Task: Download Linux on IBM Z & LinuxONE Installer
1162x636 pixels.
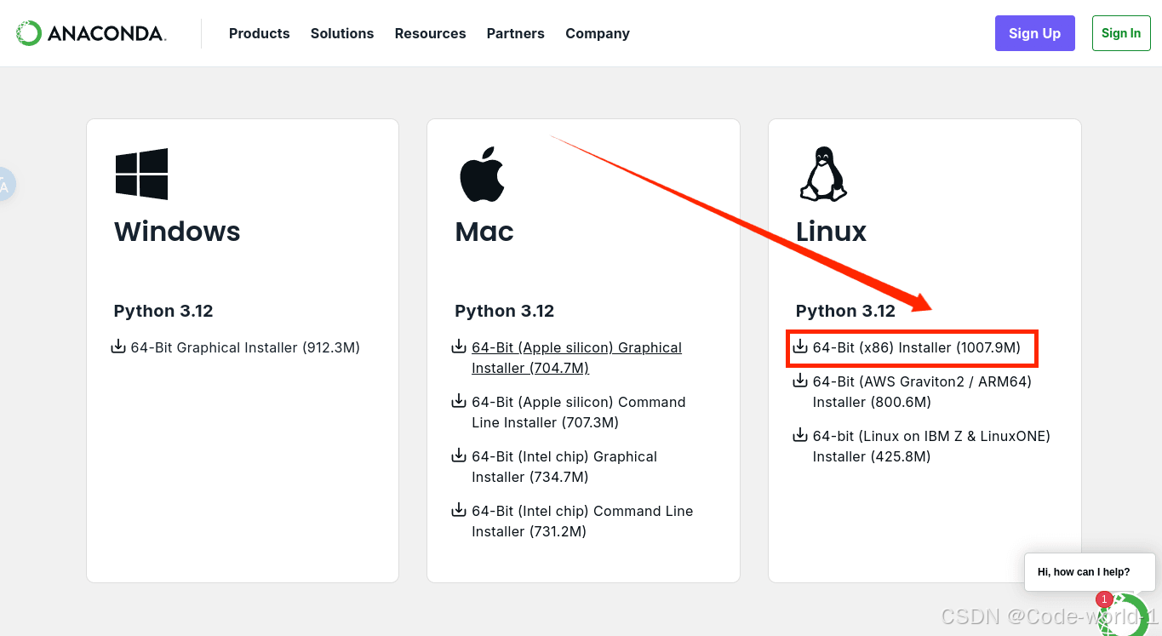Action: [931, 446]
